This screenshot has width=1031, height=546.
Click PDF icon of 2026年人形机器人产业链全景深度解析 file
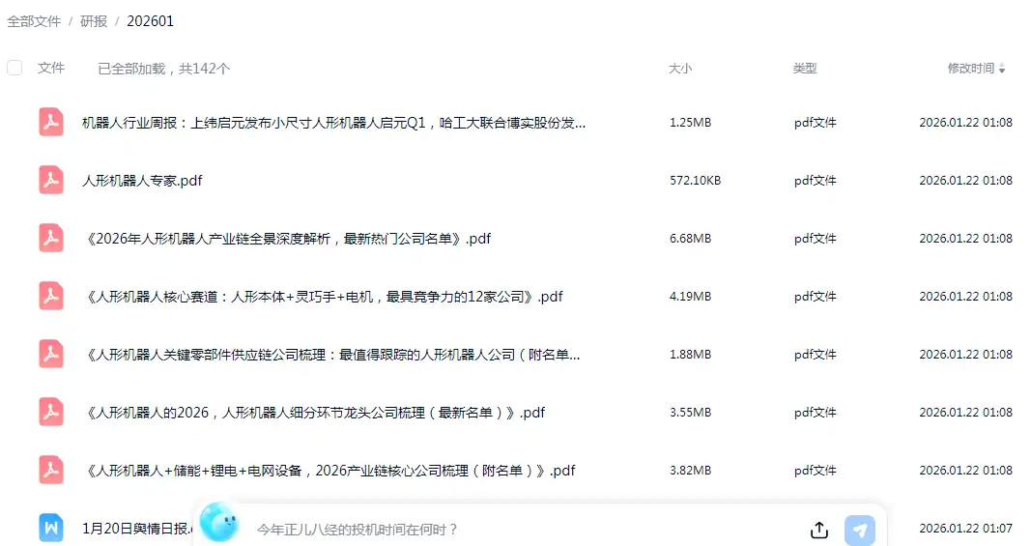coord(51,238)
